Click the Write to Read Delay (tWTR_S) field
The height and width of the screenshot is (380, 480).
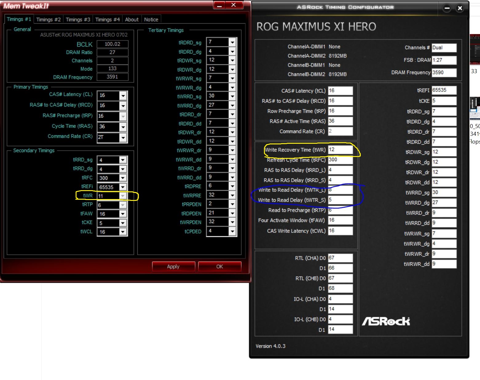pos(340,200)
